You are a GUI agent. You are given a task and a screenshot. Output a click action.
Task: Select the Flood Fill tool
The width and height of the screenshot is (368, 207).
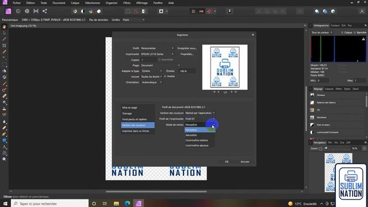click(4, 71)
